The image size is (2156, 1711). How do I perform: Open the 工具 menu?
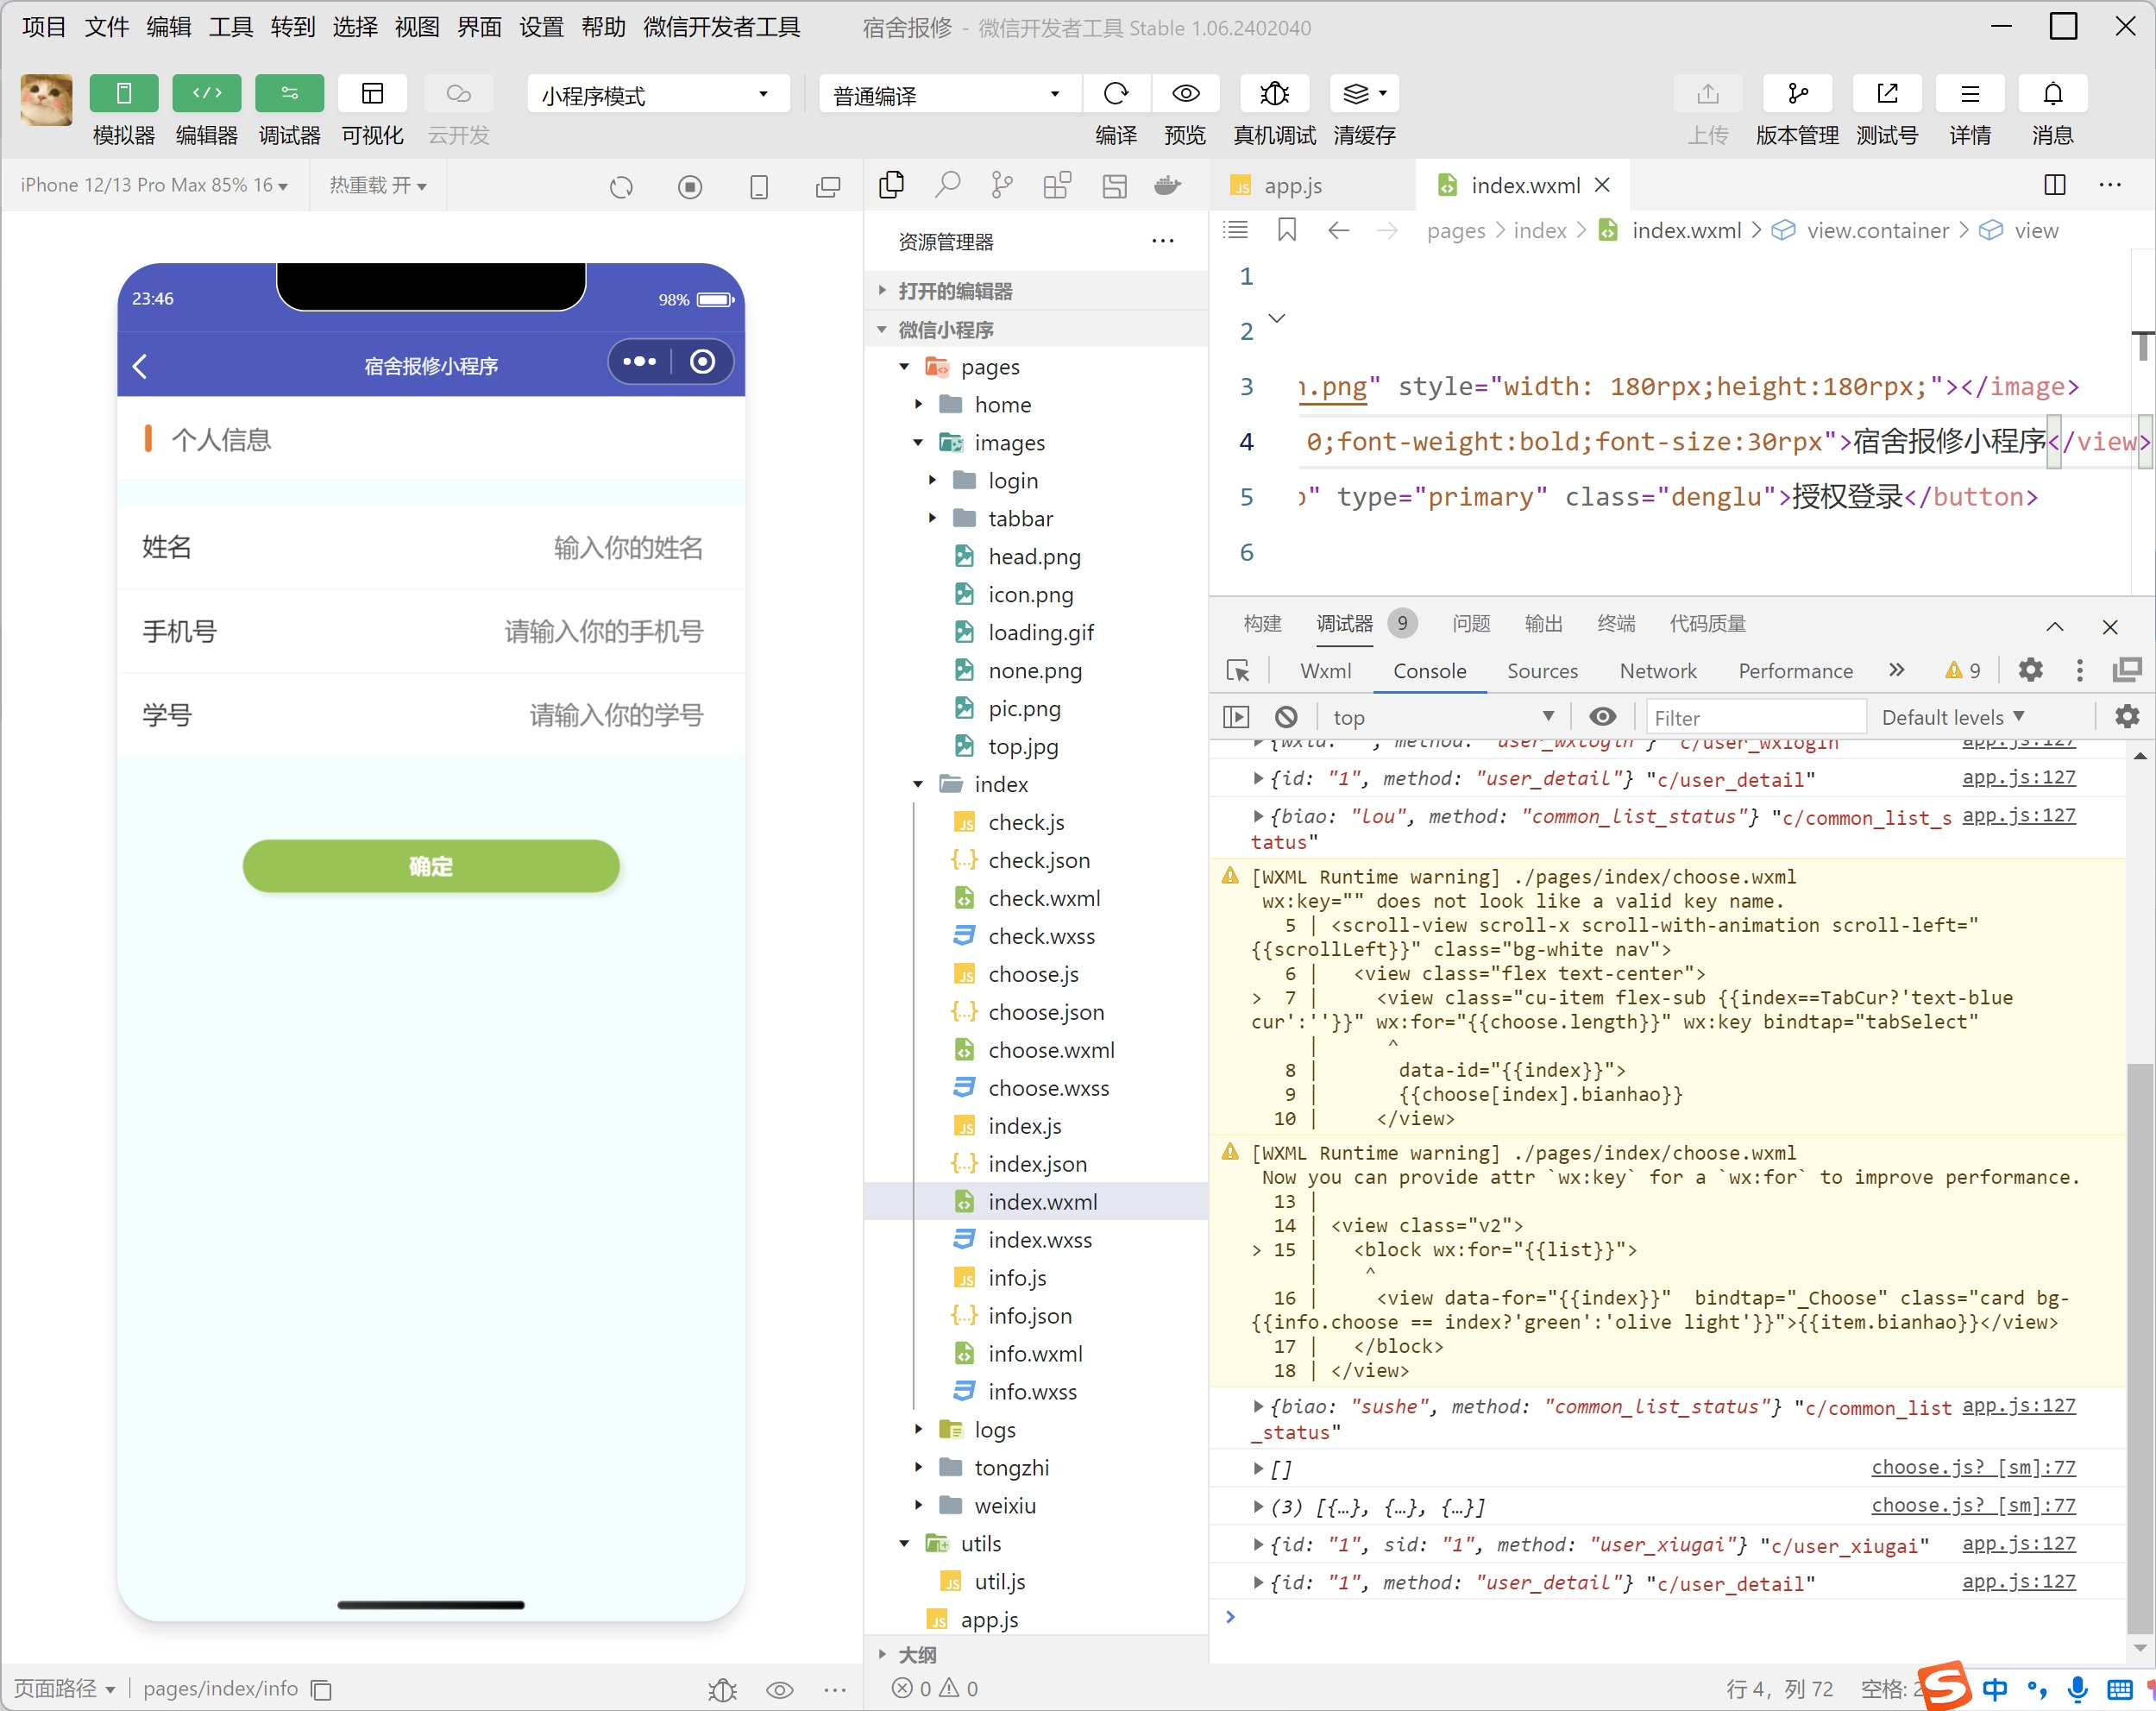230,27
